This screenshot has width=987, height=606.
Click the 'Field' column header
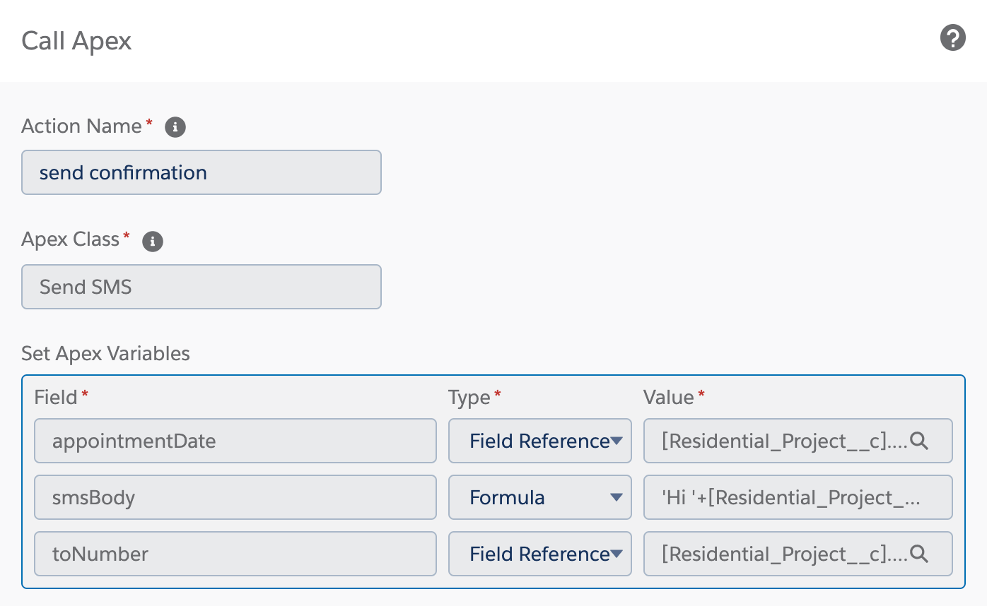coord(56,398)
